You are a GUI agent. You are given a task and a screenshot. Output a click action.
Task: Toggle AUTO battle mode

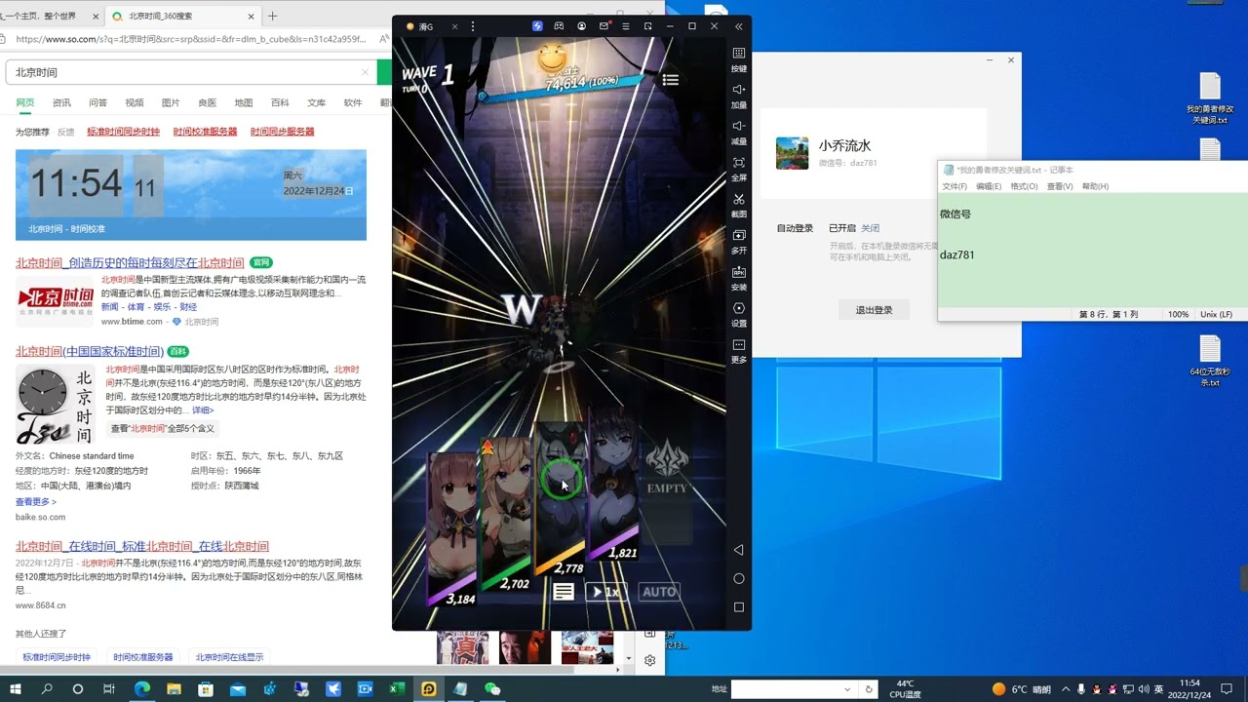[660, 592]
